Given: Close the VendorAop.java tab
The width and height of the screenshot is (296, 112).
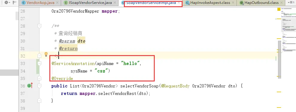Looking at the screenshot, I should [x=57, y=3].
